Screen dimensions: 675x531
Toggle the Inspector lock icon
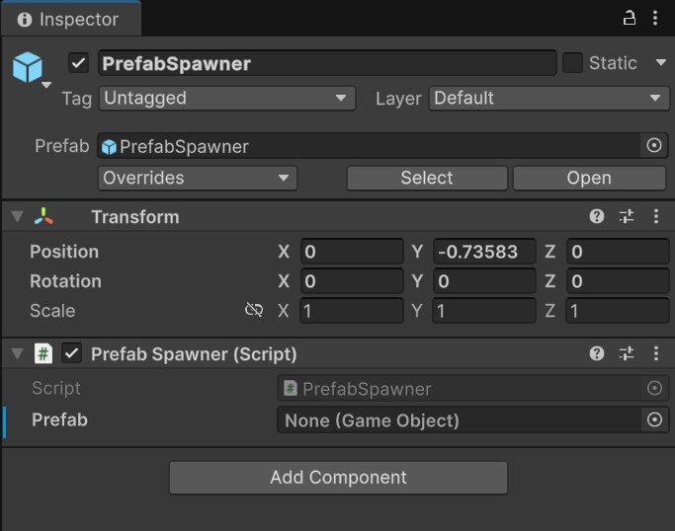coord(630,18)
